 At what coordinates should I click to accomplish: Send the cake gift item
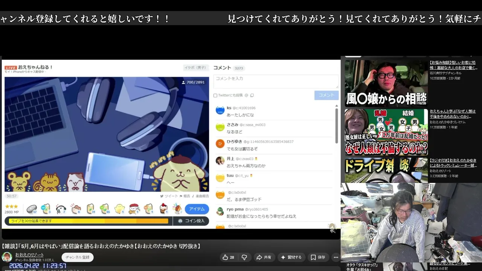point(163,209)
